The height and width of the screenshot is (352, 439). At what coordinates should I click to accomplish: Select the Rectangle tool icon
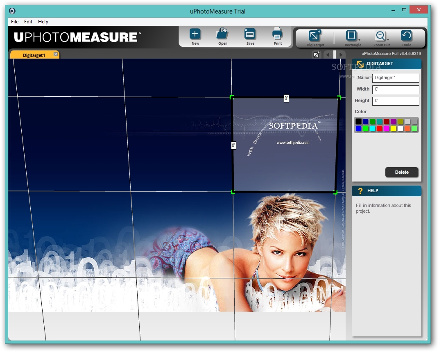pyautogui.click(x=351, y=36)
